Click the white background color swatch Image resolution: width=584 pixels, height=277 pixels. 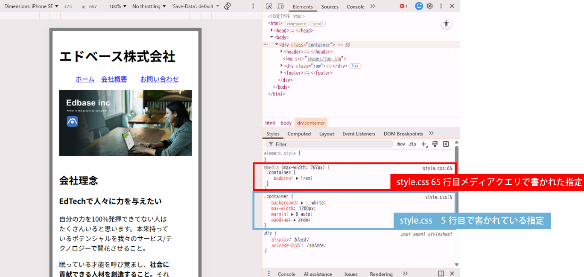(308, 203)
